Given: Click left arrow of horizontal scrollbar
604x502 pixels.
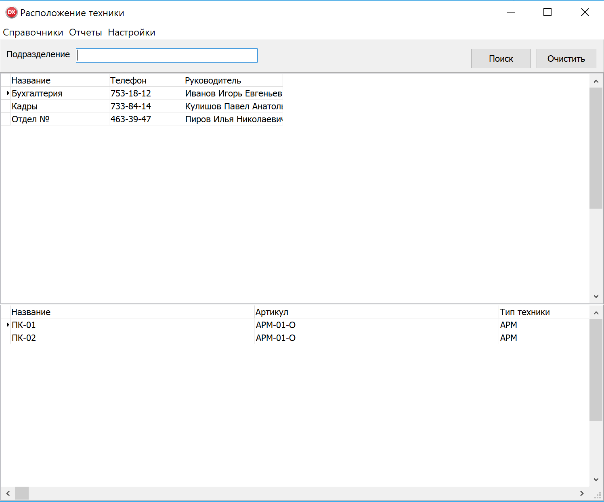Looking at the screenshot, I should [8, 493].
